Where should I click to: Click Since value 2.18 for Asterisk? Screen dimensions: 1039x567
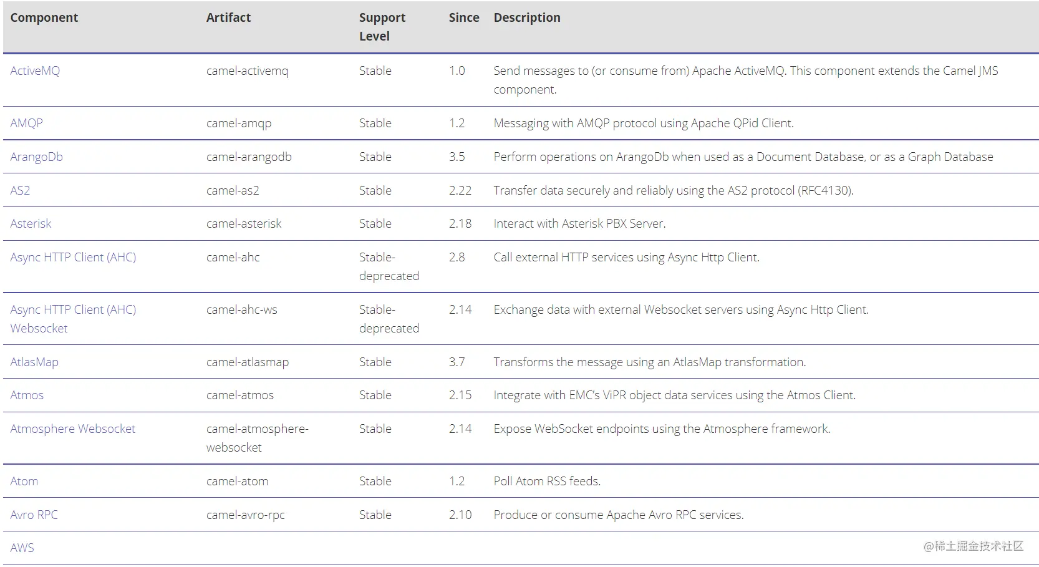[460, 223]
